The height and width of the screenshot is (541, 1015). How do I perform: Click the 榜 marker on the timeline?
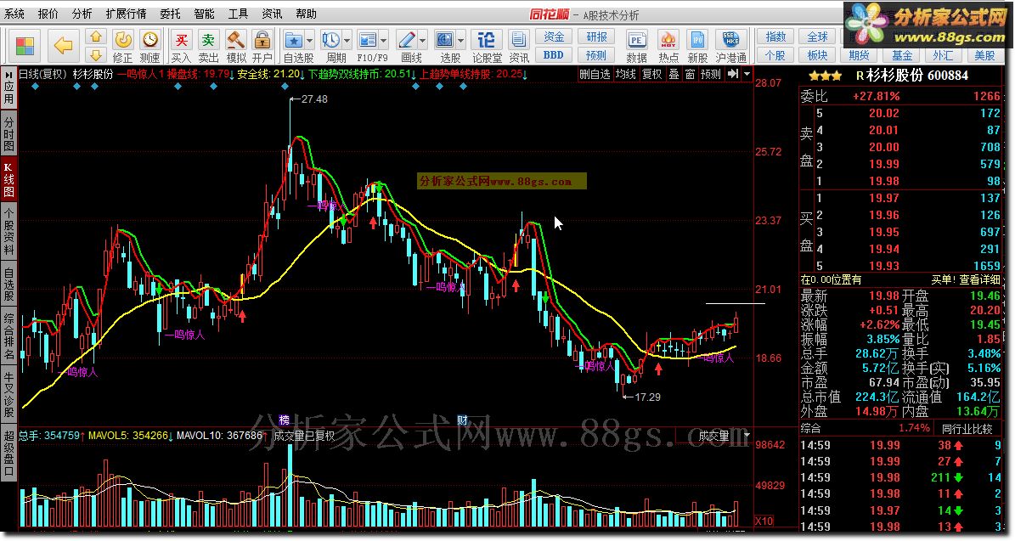coord(285,420)
